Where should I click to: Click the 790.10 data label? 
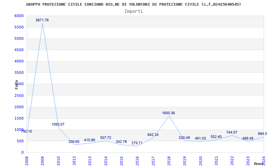pos(26,131)
